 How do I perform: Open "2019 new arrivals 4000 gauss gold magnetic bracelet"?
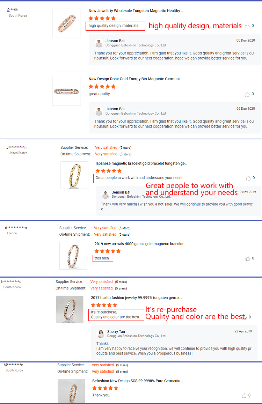point(139,244)
